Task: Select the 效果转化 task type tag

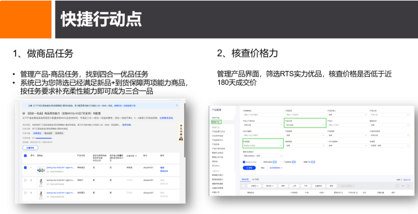Action: pos(59,133)
